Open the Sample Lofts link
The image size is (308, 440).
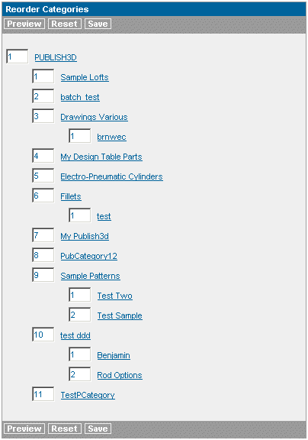click(x=85, y=77)
